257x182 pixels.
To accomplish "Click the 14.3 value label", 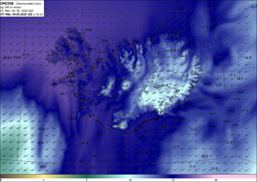I will coord(113,59).
